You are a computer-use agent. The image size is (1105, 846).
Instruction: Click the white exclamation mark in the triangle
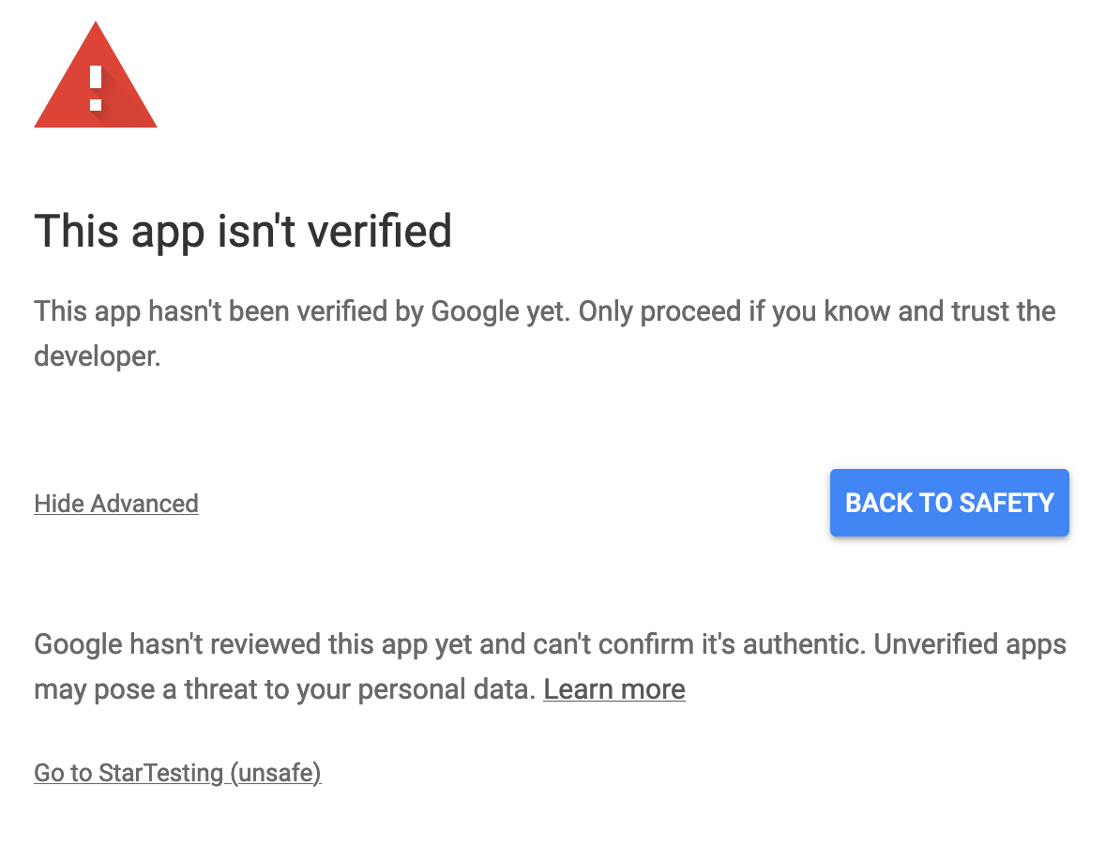[x=95, y=86]
